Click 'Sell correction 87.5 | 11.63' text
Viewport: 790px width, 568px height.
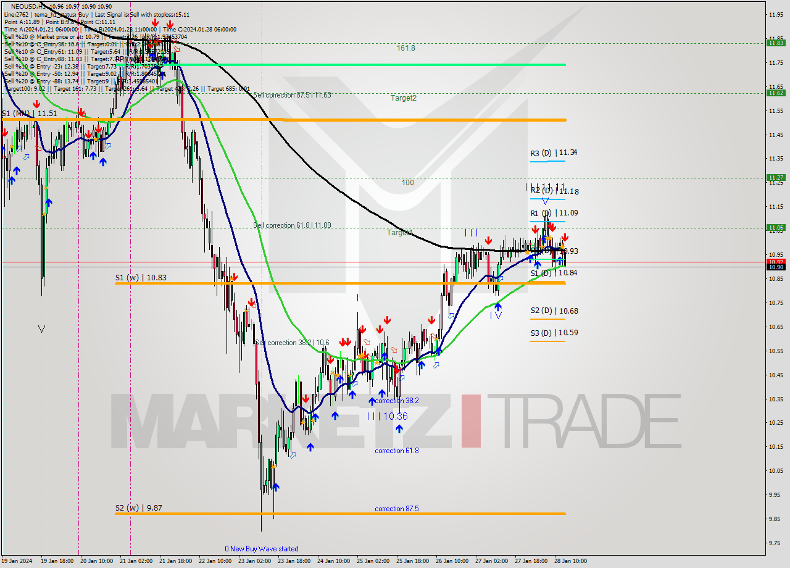click(x=292, y=95)
